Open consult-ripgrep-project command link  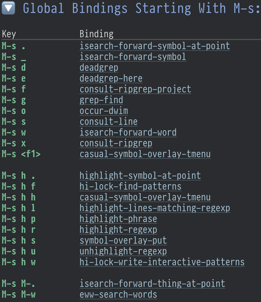tap(135, 89)
